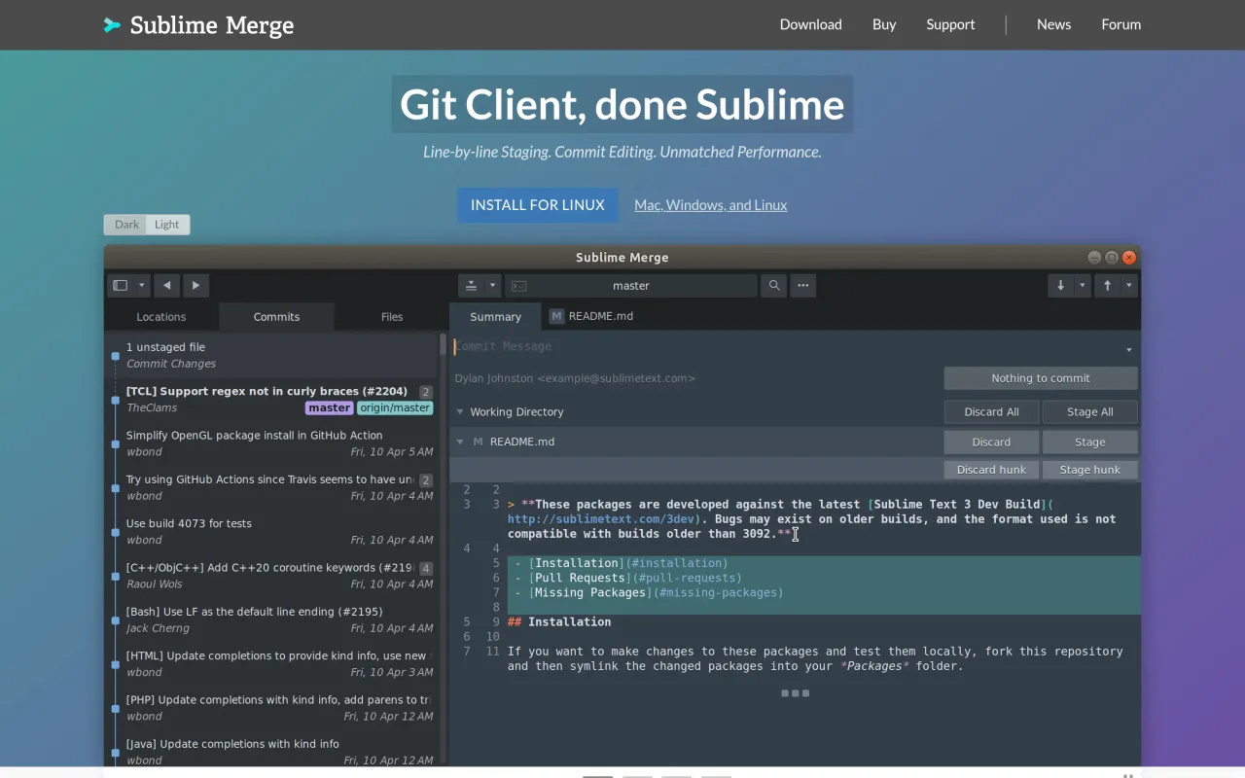
Task: Expand diff context via three squares
Action: point(795,693)
